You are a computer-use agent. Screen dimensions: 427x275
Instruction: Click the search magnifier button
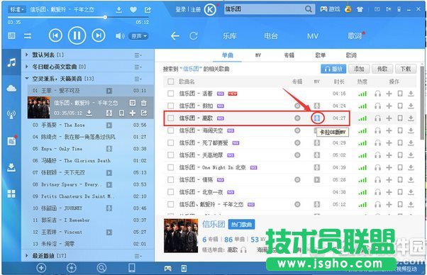tap(309, 9)
